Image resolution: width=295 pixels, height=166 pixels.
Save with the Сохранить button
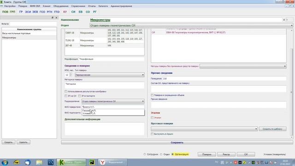pos(177,142)
